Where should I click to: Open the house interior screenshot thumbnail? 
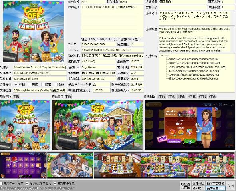coord(70,165)
